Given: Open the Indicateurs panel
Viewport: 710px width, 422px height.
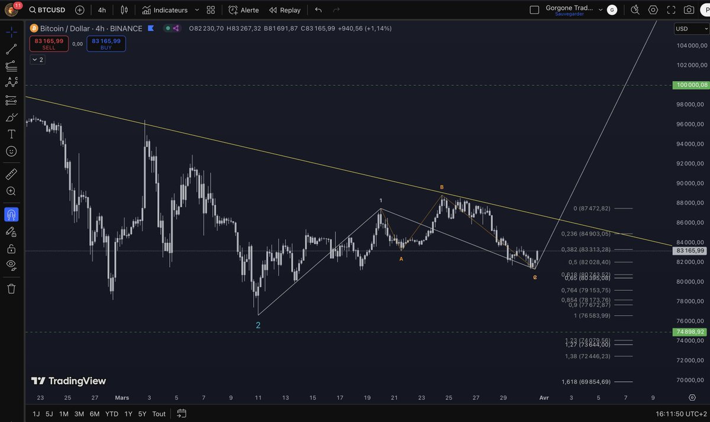Looking at the screenshot, I should point(165,10).
